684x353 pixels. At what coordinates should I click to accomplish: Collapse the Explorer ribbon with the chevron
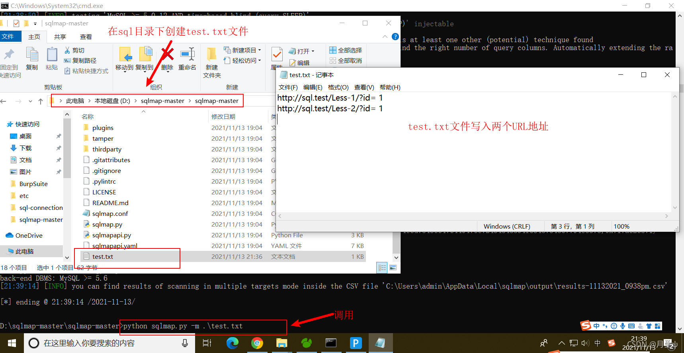click(x=385, y=37)
